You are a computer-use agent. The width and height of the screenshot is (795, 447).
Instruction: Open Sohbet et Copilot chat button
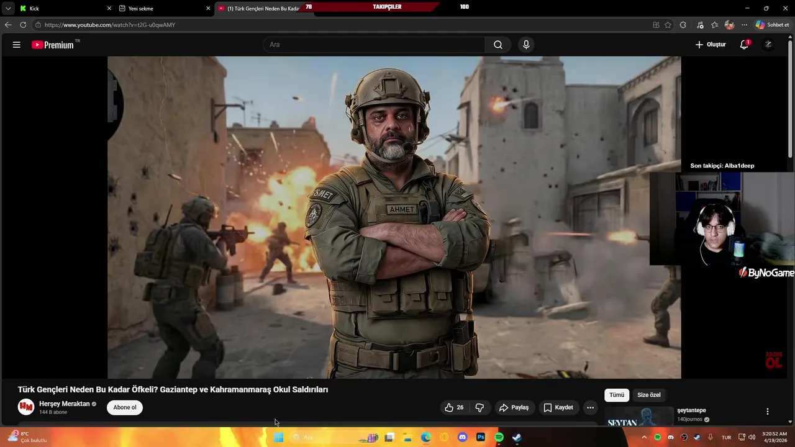(772, 25)
